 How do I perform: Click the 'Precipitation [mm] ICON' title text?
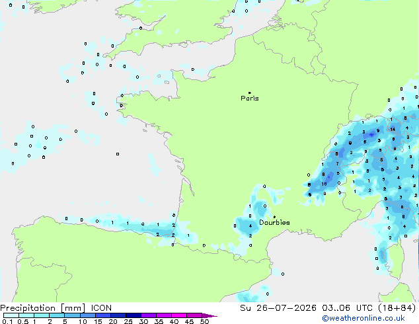point(56,308)
